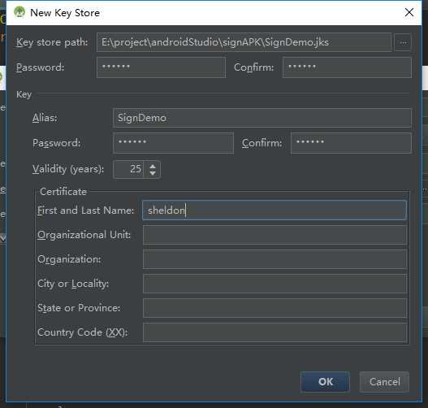Focus the key store Password field
This screenshot has width=428, height=408.
point(161,67)
